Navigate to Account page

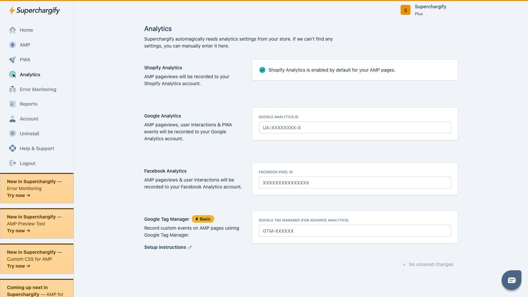tap(29, 119)
